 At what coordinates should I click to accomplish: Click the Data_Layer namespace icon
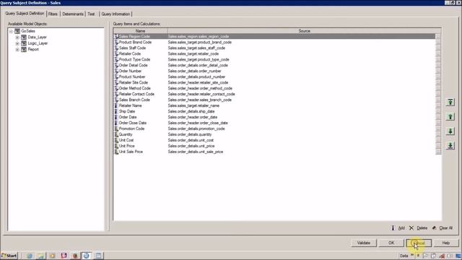(24, 37)
